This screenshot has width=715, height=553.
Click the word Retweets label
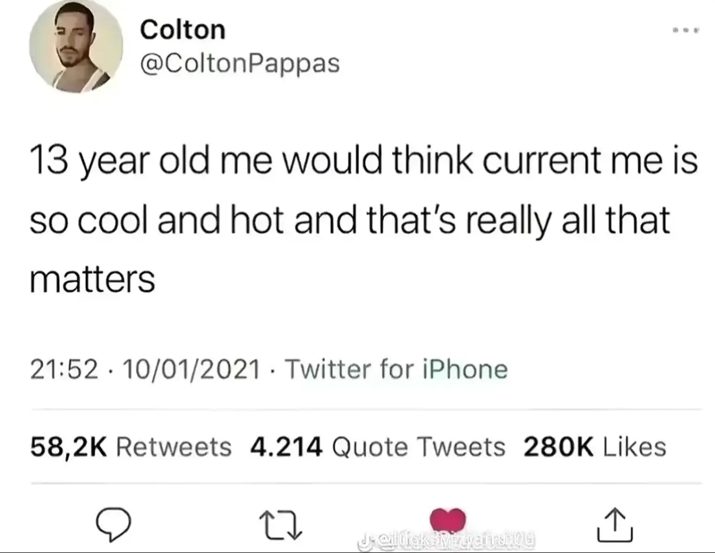(x=174, y=447)
